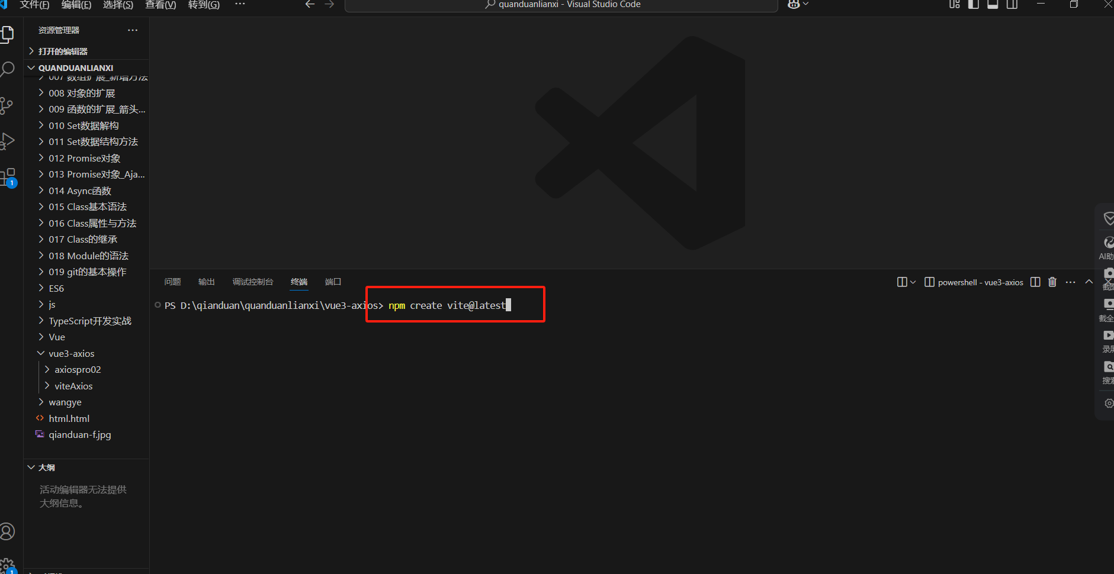
Task: Open the Manage gear in the activity bar
Action: (x=7, y=566)
